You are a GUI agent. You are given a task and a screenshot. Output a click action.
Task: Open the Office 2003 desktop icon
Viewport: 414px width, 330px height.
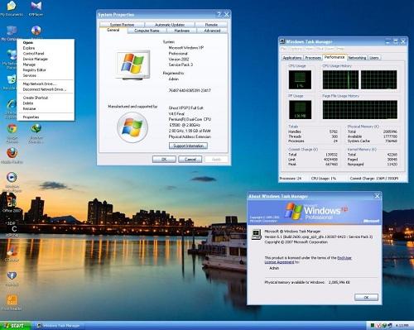(x=11, y=203)
